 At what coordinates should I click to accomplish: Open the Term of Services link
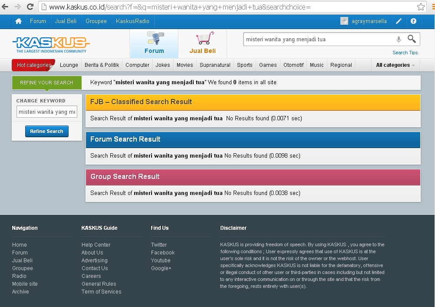click(x=102, y=291)
